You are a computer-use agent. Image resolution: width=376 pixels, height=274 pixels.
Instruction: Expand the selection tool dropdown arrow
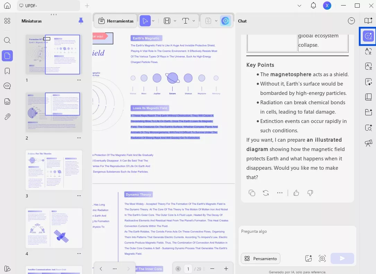[x=153, y=21]
